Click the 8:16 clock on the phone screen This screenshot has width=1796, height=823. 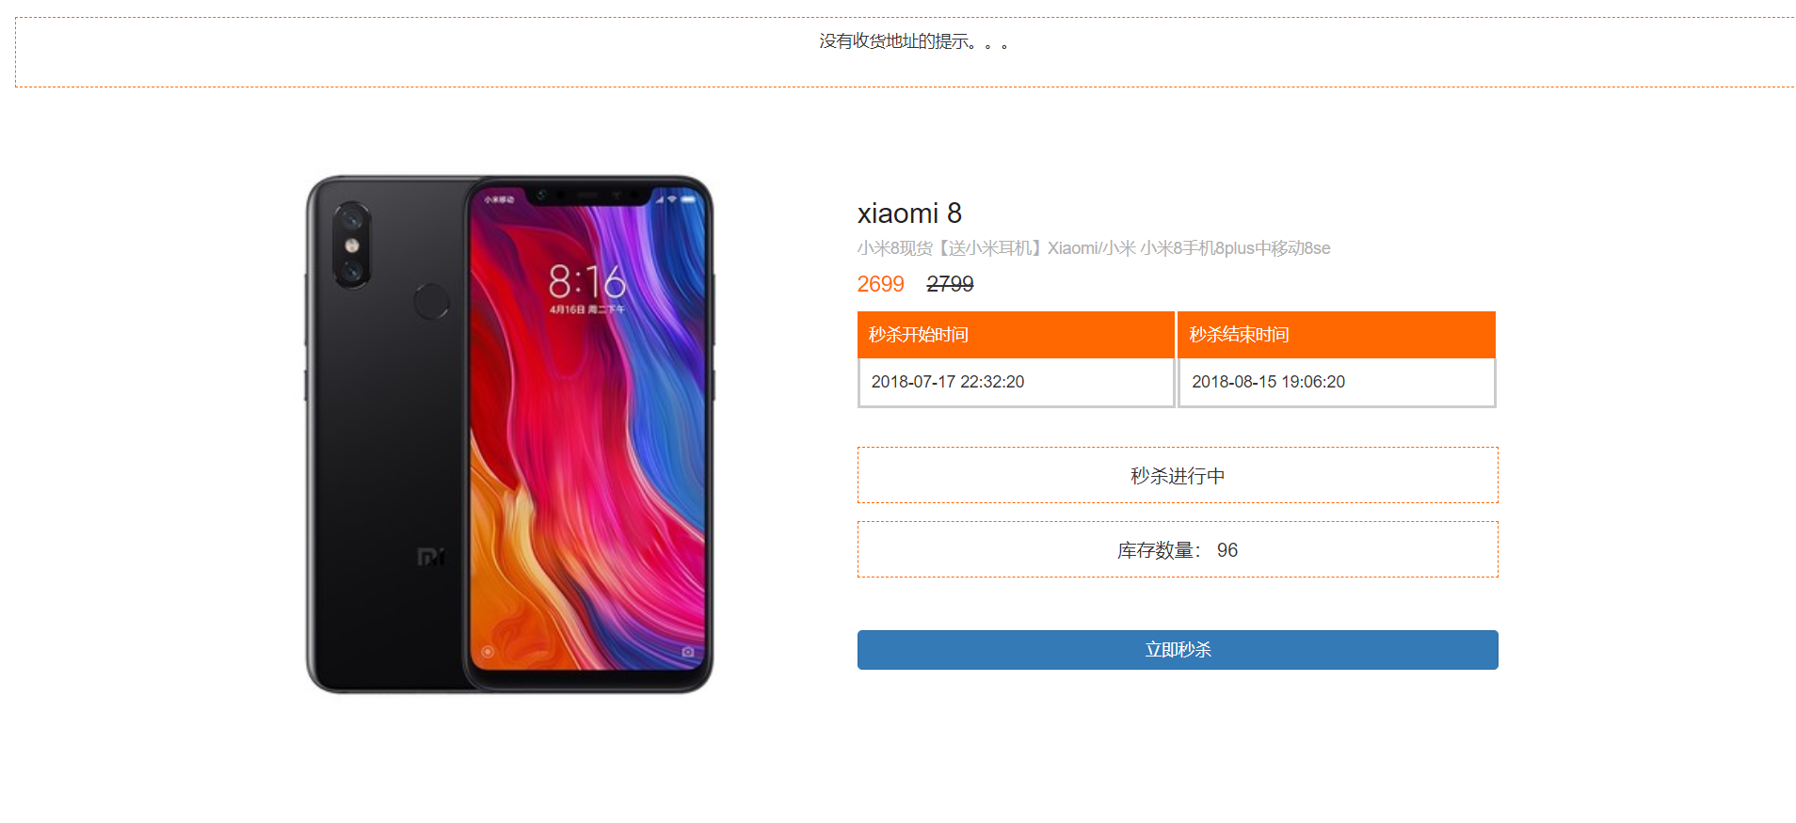587,281
